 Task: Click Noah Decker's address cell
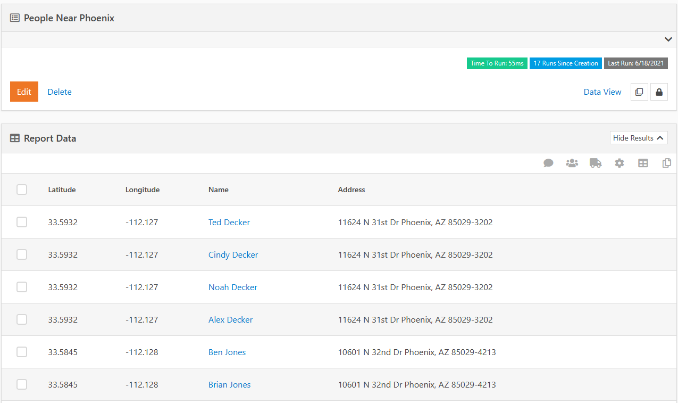415,287
